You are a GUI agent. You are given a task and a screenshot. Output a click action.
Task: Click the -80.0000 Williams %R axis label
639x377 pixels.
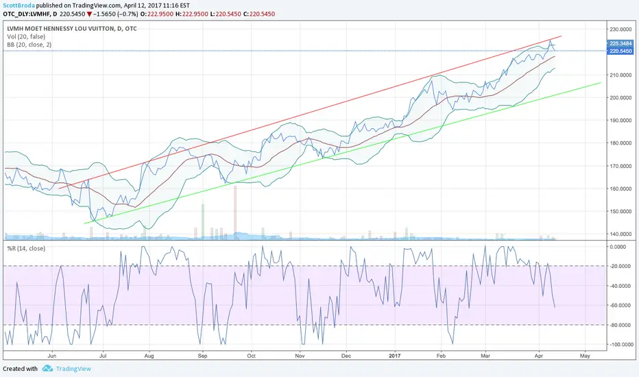[x=622, y=325]
